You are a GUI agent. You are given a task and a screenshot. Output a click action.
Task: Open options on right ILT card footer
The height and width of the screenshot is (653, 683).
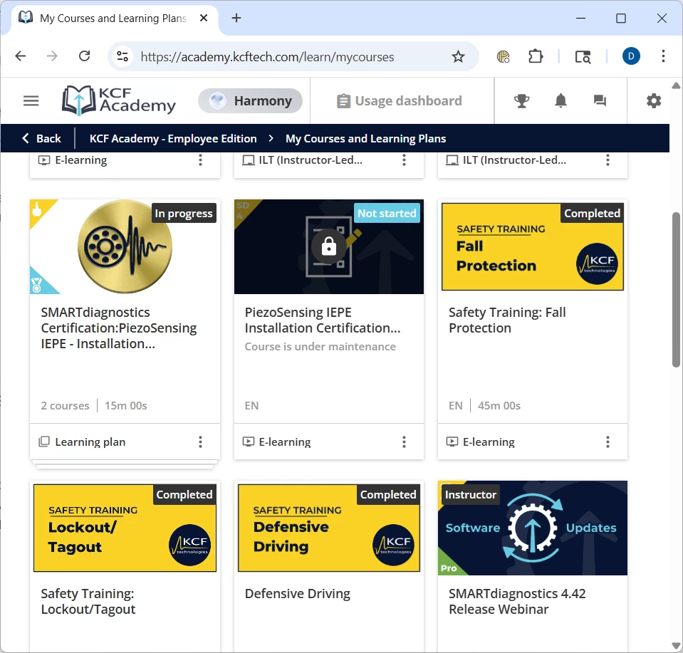point(608,160)
